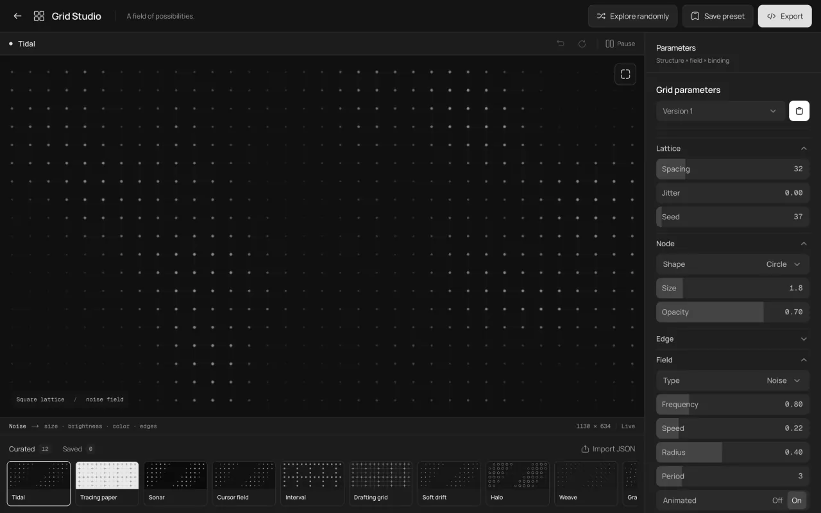821x513 pixels.
Task: Collapse the Node section
Action: pyautogui.click(x=732, y=244)
